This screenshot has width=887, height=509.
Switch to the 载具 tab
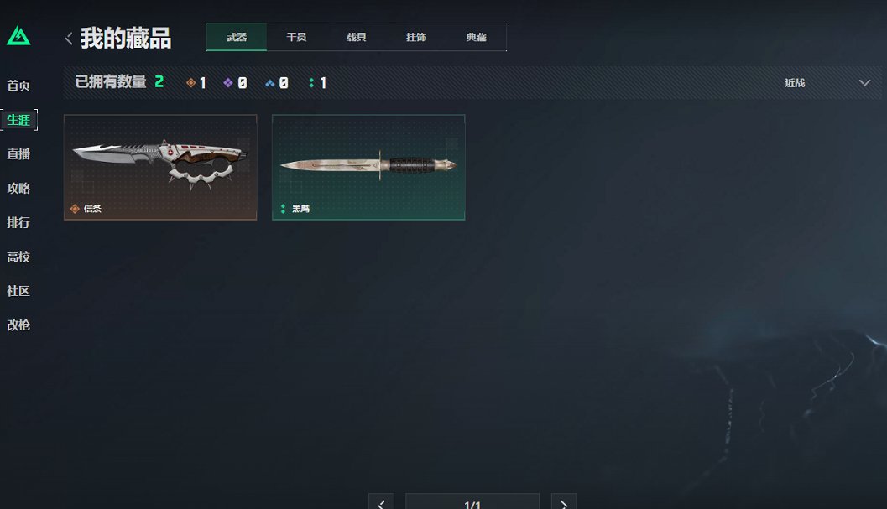pyautogui.click(x=357, y=38)
